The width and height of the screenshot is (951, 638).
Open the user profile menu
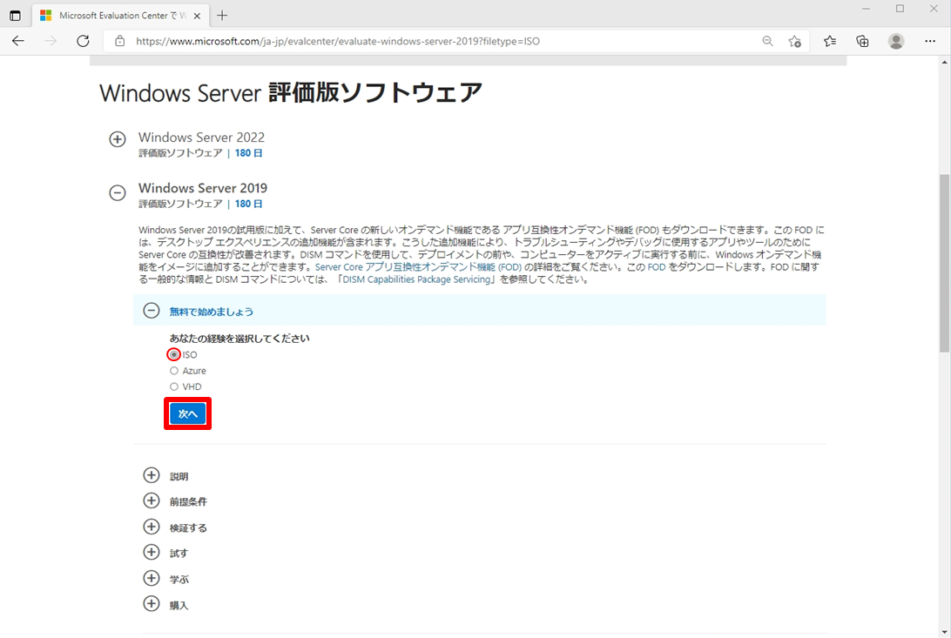[x=896, y=41]
